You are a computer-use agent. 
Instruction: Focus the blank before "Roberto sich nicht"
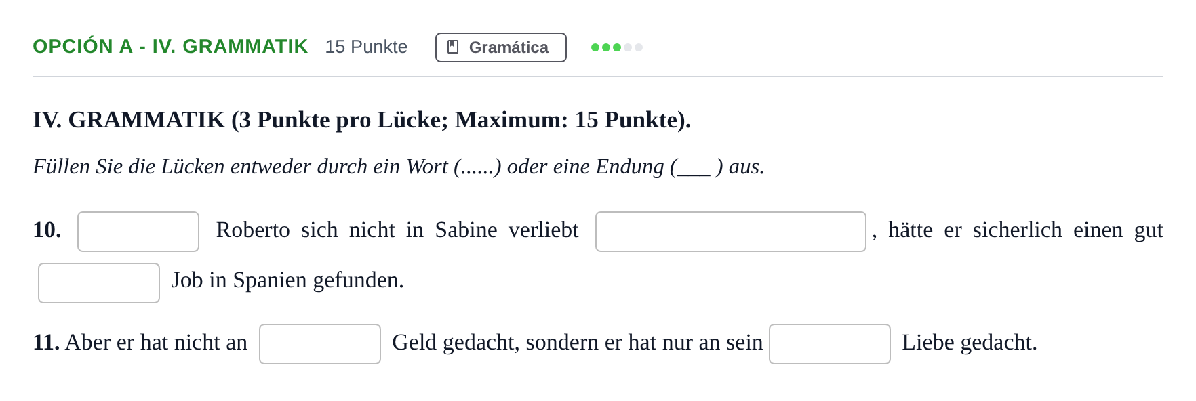[x=138, y=232]
